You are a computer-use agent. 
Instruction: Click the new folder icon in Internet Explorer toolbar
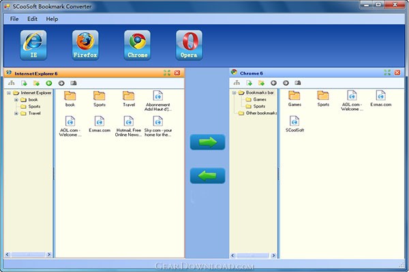click(x=36, y=83)
